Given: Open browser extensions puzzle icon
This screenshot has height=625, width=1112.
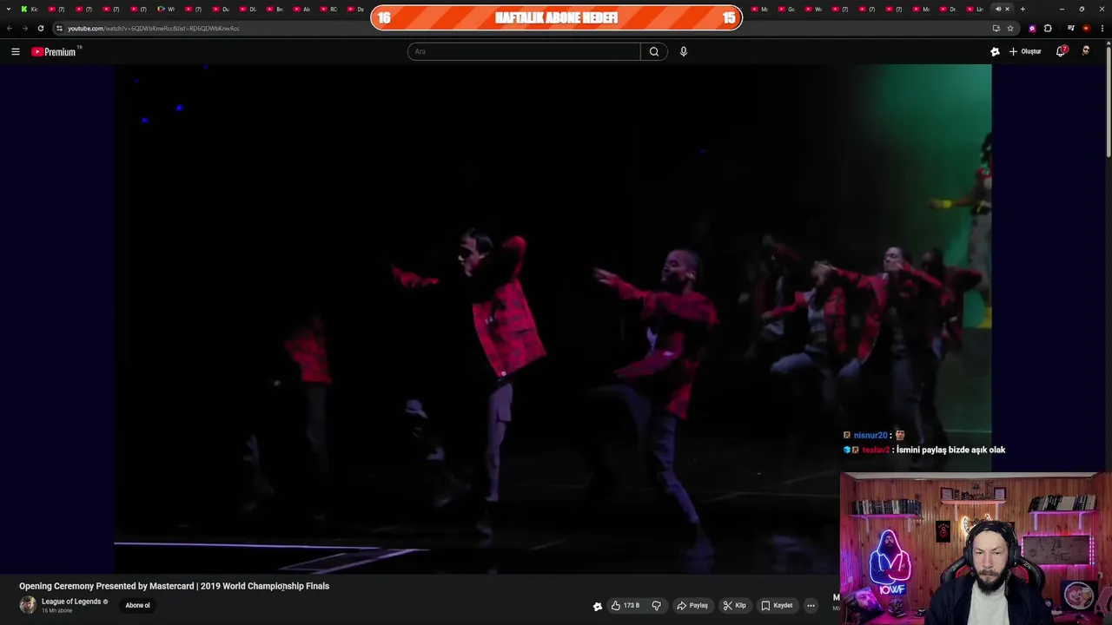Looking at the screenshot, I should pos(1048,28).
